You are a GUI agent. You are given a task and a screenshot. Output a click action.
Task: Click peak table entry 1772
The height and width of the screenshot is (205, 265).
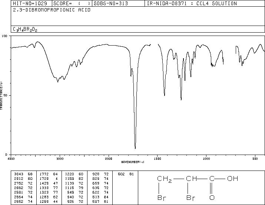44,174
